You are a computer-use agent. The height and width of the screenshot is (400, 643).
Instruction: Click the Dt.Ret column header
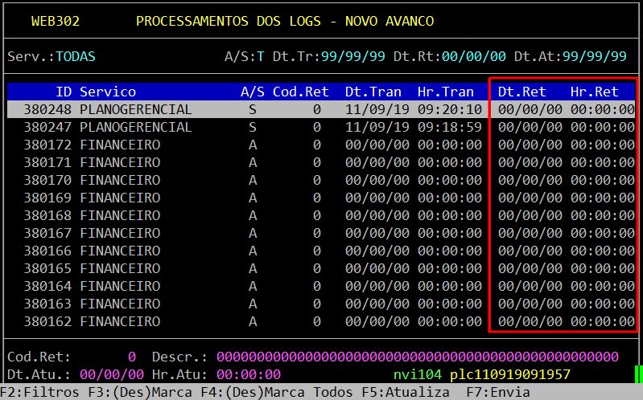coord(521,92)
